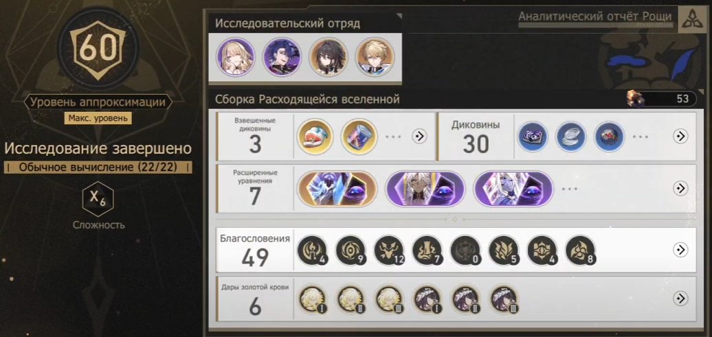
Task: Open the Аналитический отчёт Рощи emblem icon
Action: tap(692, 19)
